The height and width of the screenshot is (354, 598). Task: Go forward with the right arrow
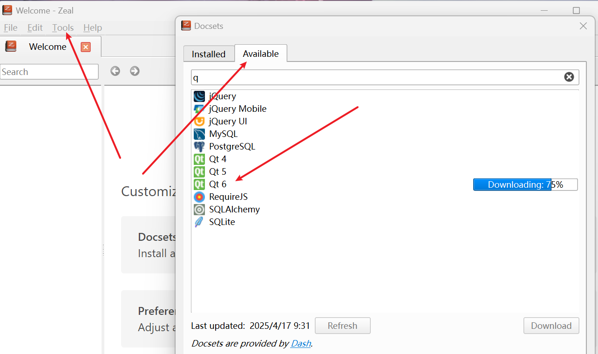point(135,71)
